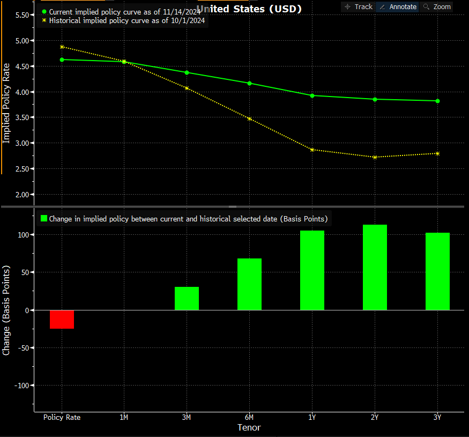This screenshot has width=469, height=437.
Task: Select the green square legend swatch for change bars
Action: 44,219
